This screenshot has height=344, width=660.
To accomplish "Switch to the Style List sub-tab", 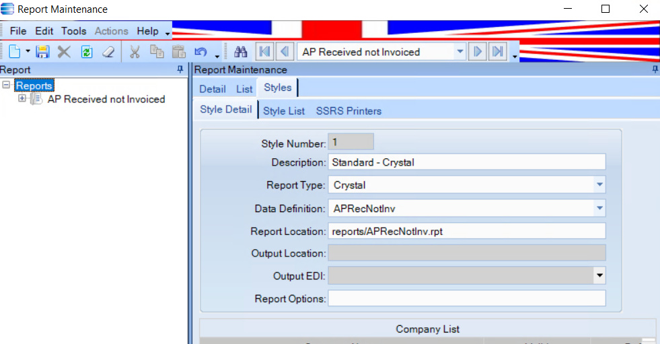I will (x=284, y=111).
